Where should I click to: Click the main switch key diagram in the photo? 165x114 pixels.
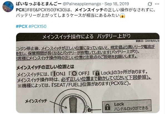pyautogui.click(x=73, y=103)
